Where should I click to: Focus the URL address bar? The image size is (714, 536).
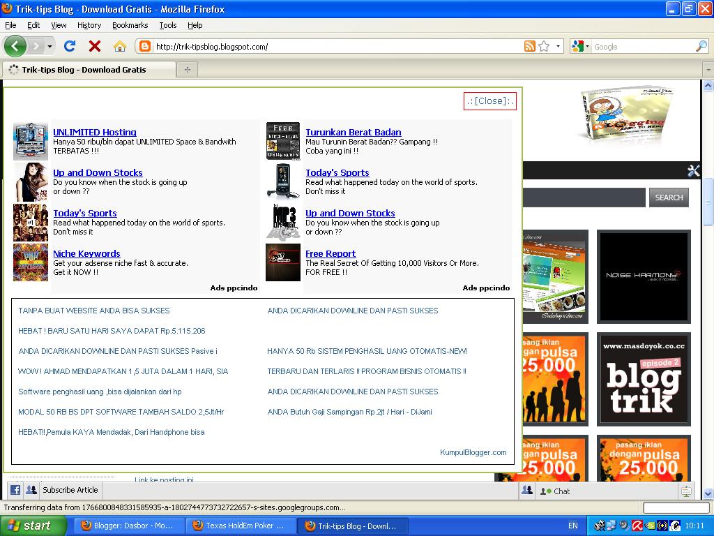tap(337, 47)
